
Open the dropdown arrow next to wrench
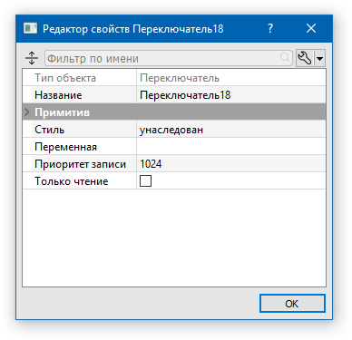(x=320, y=58)
